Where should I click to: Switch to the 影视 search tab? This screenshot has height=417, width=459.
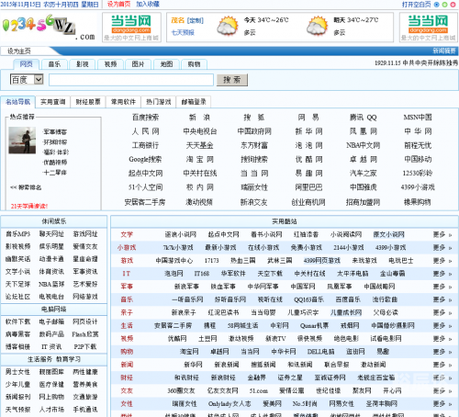pyautogui.click(x=83, y=64)
